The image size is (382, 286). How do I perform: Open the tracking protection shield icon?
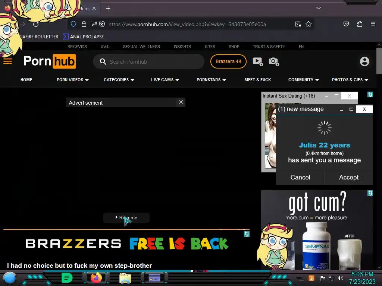(x=73, y=24)
